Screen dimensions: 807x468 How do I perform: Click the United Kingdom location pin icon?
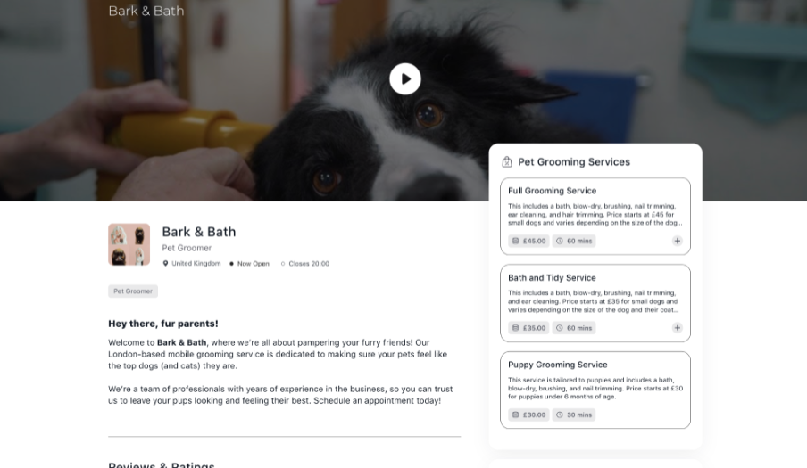165,264
